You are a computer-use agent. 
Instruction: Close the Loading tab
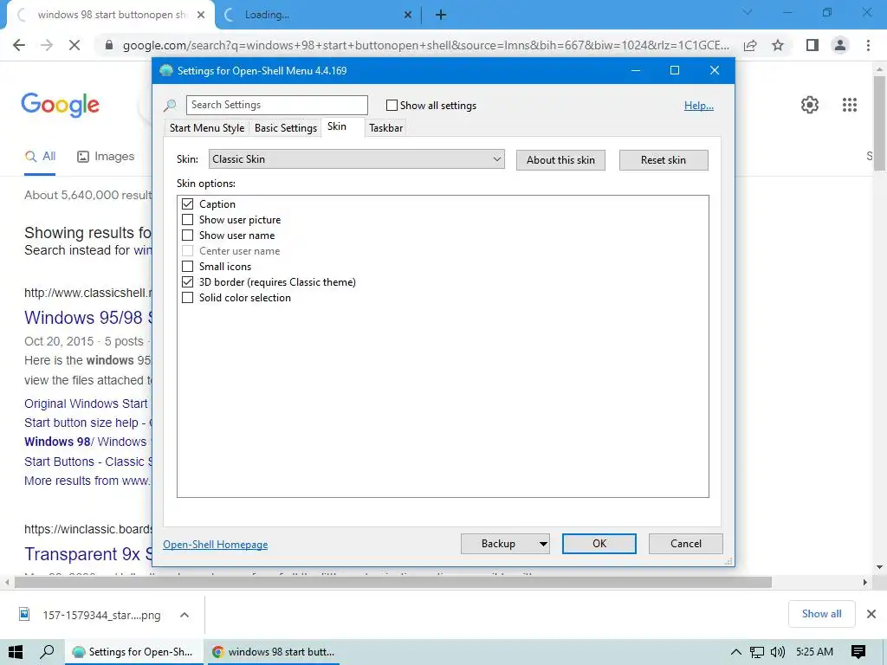tap(407, 15)
